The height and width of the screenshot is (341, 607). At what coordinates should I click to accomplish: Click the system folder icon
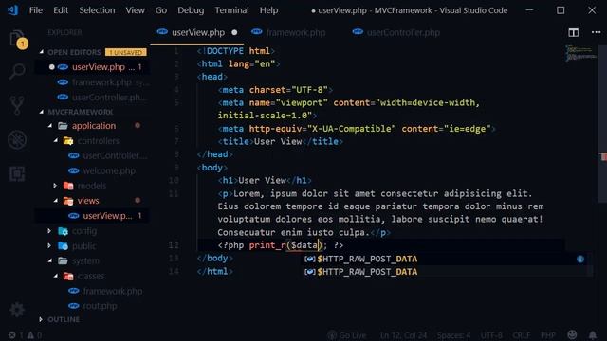(x=64, y=261)
